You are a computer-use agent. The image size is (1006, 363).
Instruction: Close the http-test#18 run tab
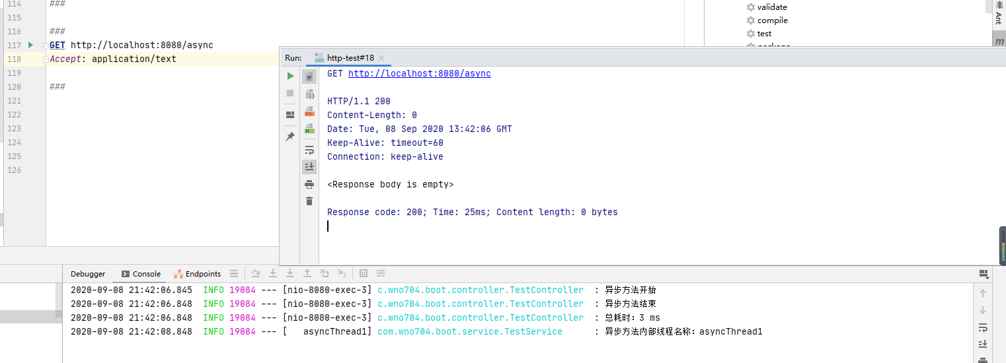381,58
